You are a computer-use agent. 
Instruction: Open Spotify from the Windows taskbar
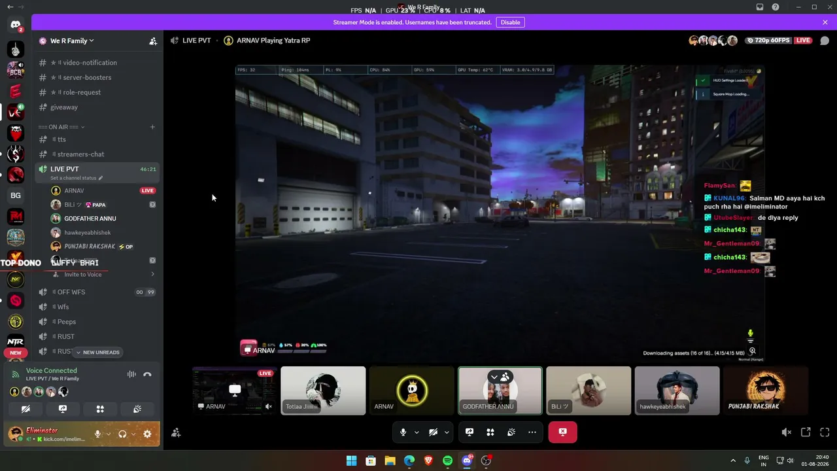(447, 461)
